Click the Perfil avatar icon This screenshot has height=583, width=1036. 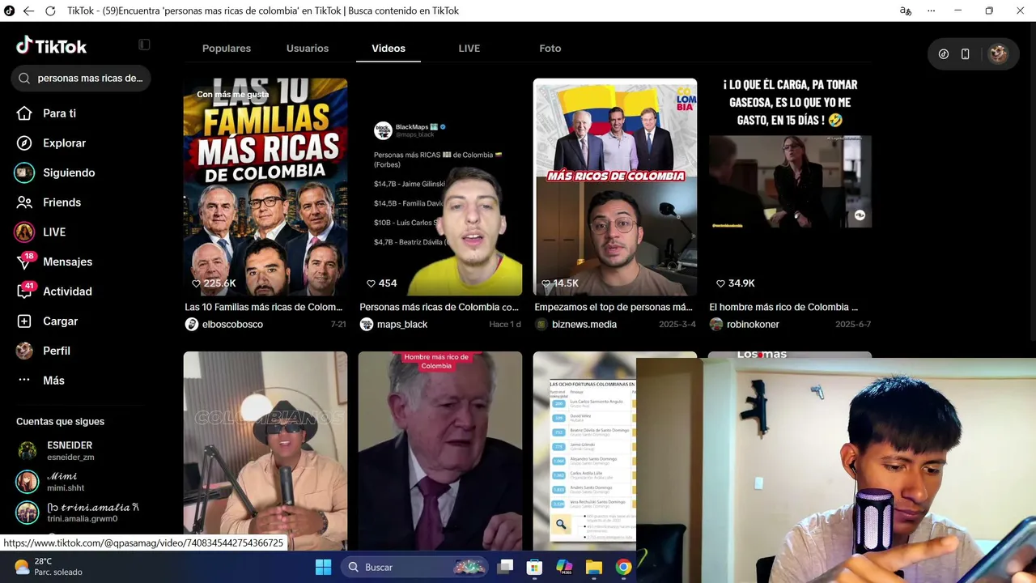click(x=24, y=351)
